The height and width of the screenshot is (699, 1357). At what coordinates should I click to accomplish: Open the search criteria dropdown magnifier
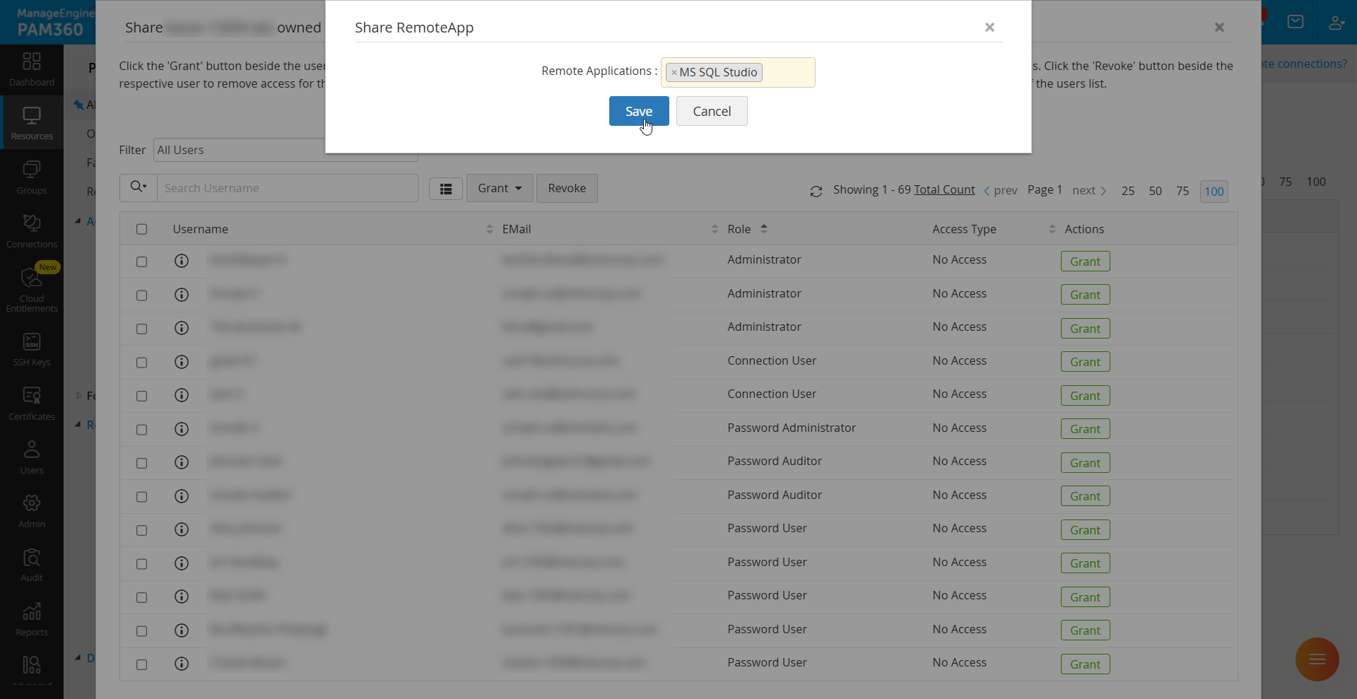coord(138,188)
